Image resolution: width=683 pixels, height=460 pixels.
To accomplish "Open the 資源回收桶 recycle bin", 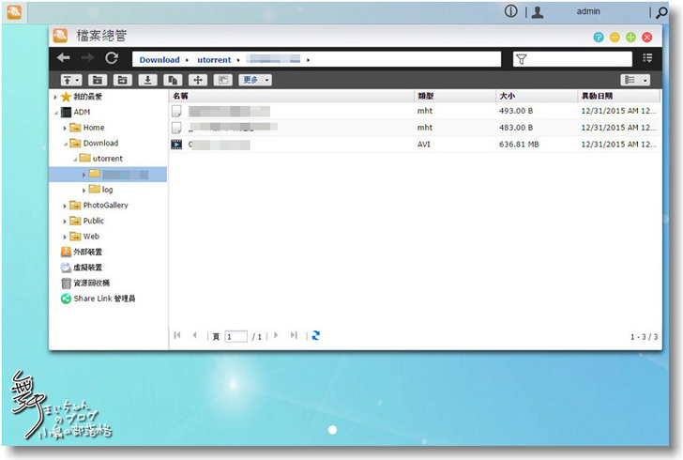I will pos(92,283).
